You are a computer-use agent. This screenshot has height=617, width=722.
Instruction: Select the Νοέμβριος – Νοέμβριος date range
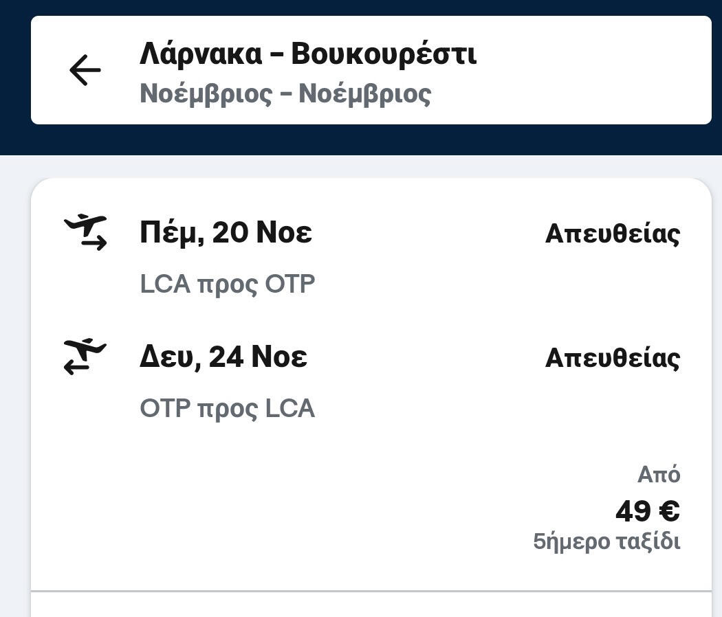point(285,93)
